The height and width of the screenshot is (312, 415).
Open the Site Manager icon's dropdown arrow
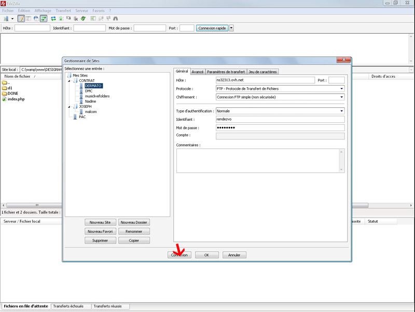(x=12, y=19)
